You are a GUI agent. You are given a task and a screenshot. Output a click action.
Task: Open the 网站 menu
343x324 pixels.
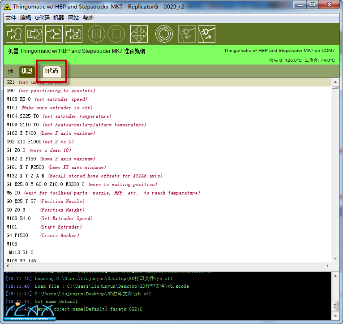(x=73, y=18)
